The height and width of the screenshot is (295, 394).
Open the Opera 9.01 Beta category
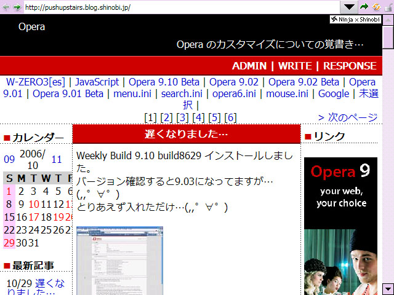click(68, 94)
